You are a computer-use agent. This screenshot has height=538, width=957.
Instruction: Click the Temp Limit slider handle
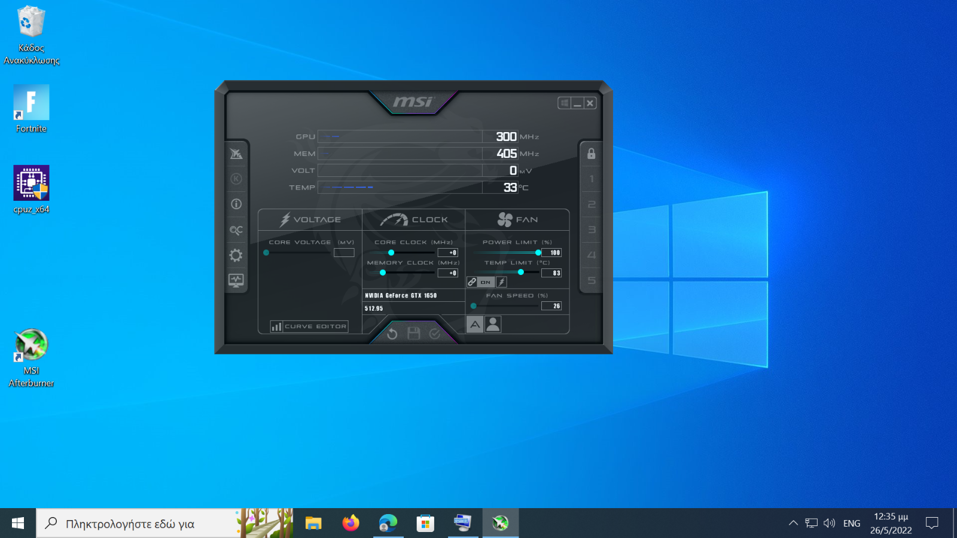click(x=521, y=273)
